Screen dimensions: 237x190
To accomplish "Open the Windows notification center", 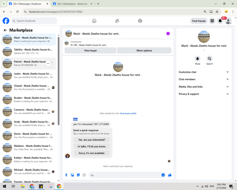I will coord(231,186).
